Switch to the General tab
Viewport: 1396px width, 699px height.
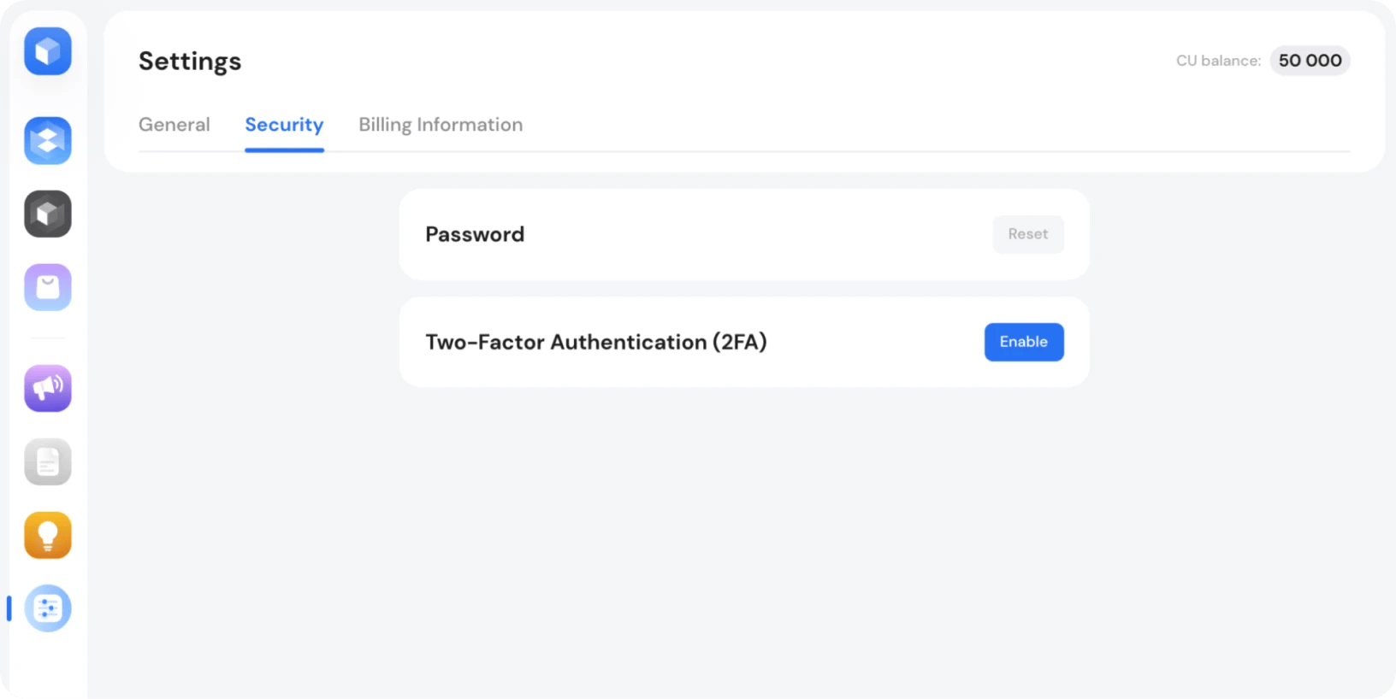174,124
